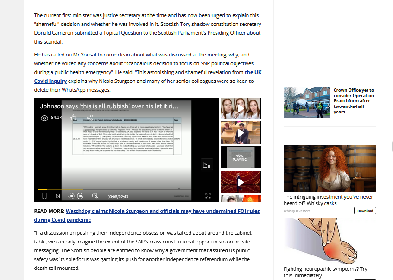
Task: Seek on the video progress bar
Action: coord(115,189)
